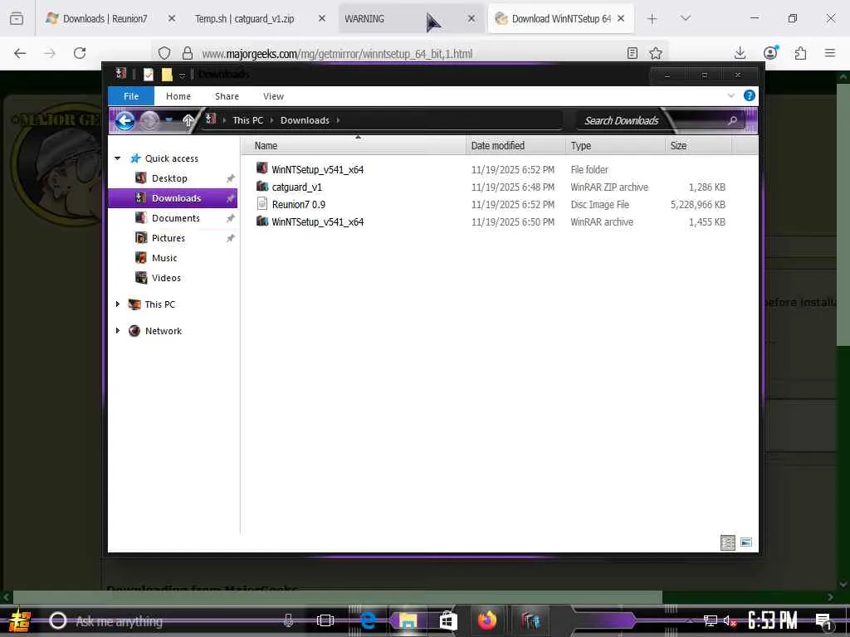850x637 pixels.
Task: Open the Action Center notifications icon
Action: [823, 620]
